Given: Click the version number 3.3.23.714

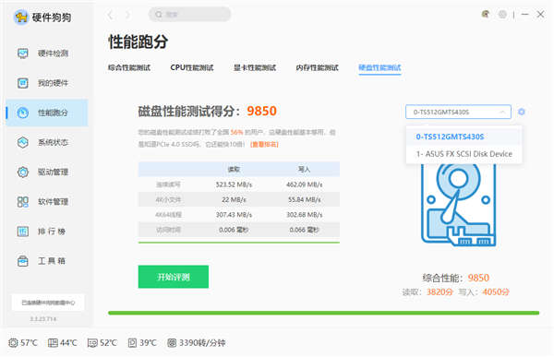Looking at the screenshot, I should [x=43, y=319].
